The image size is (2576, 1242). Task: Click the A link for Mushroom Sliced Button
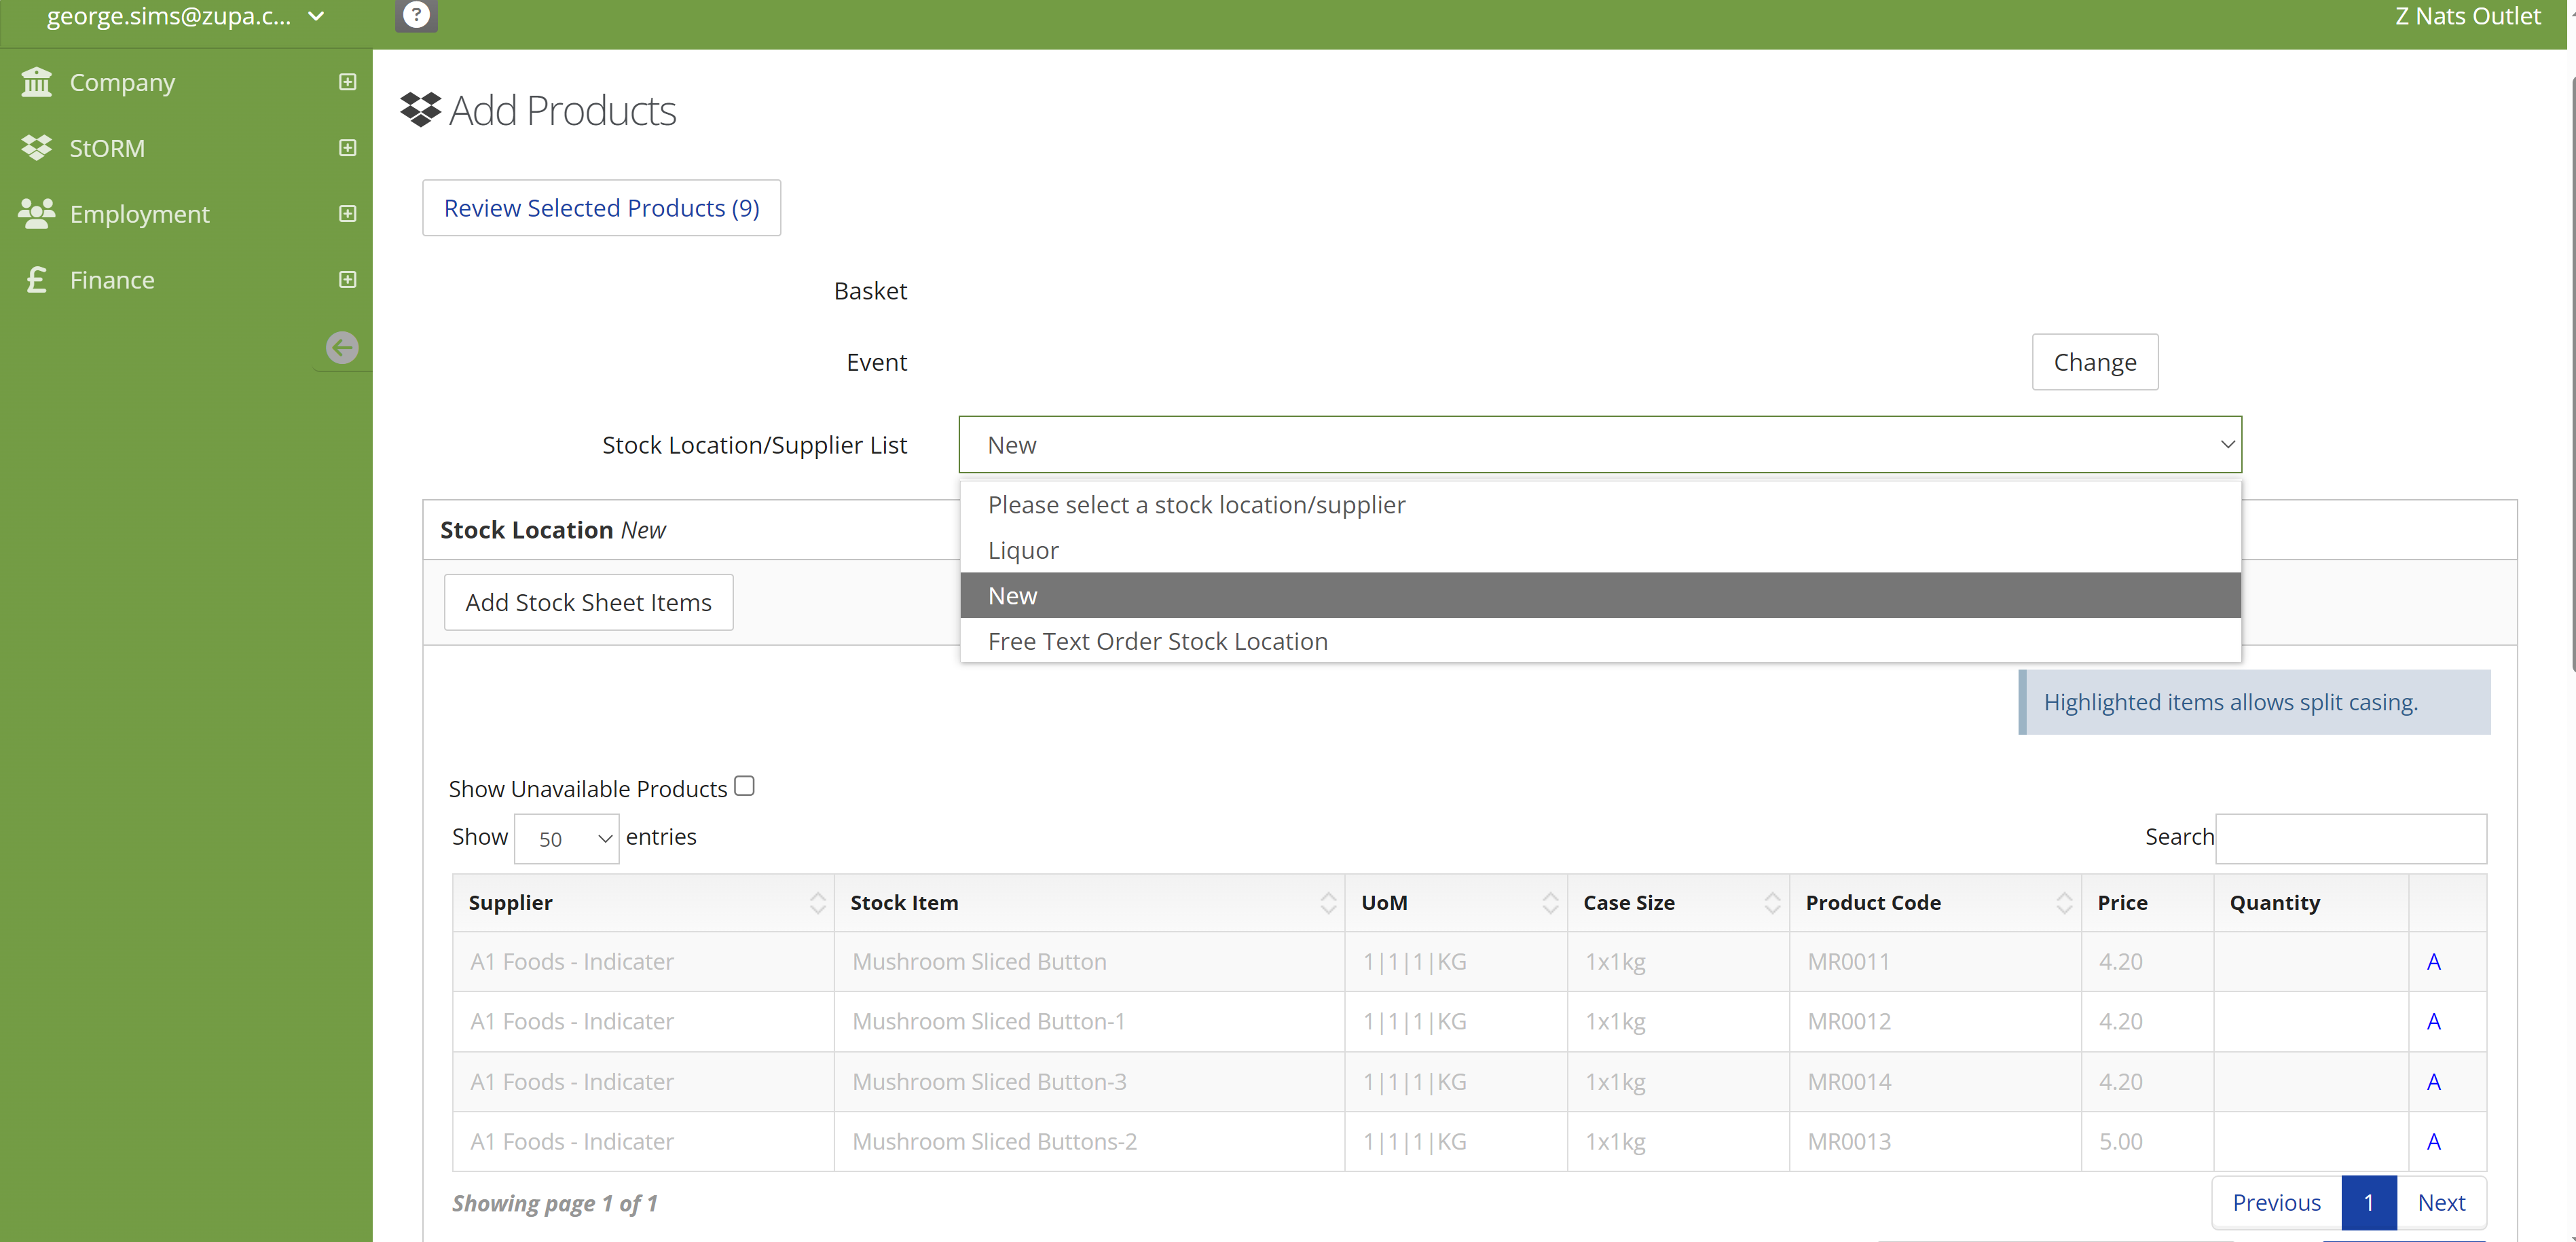coord(2434,962)
